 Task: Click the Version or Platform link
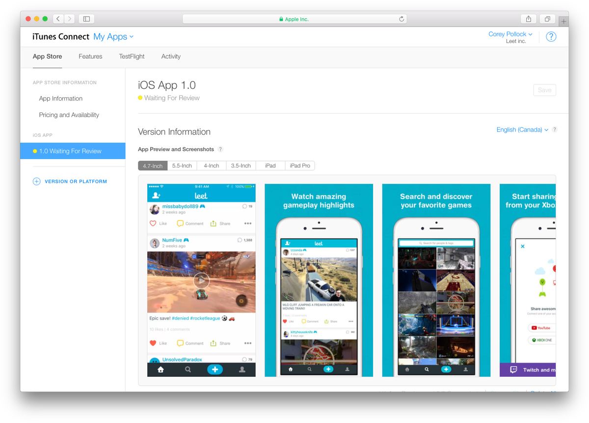(x=76, y=182)
